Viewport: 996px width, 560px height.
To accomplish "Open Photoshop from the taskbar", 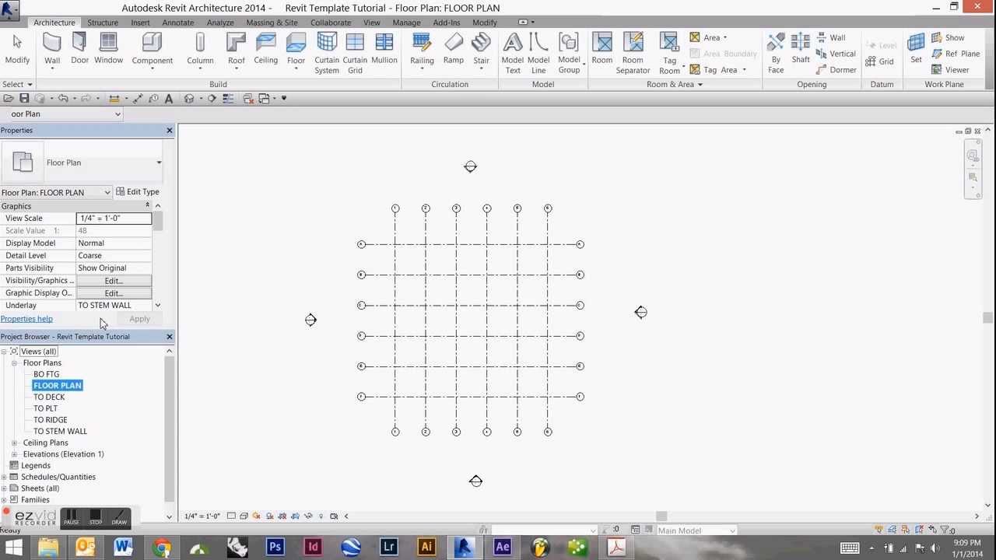I will [x=275, y=547].
